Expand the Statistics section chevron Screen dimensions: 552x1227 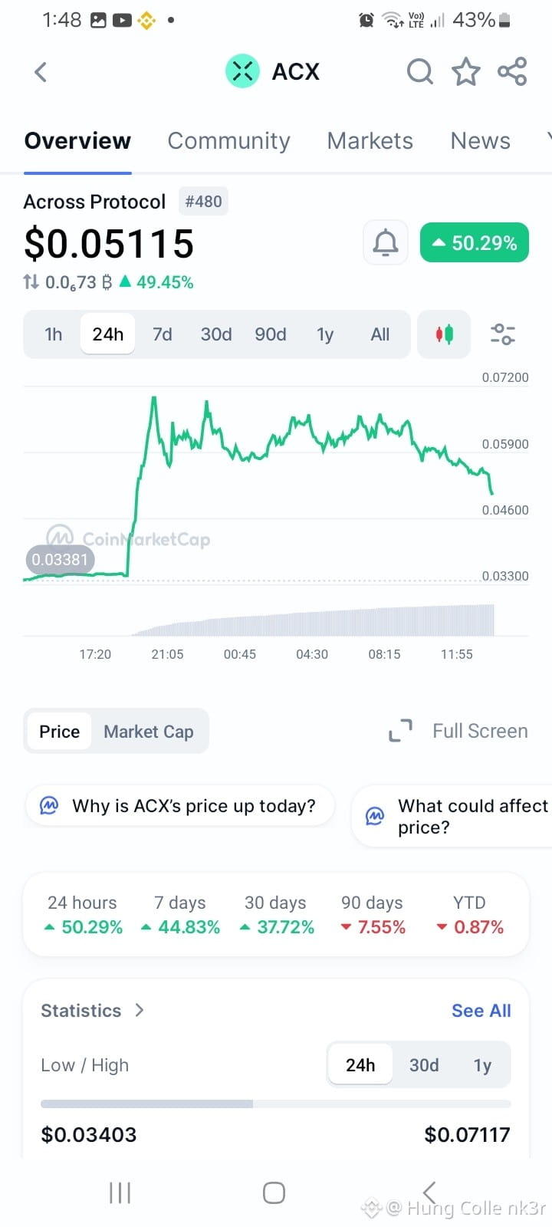pos(139,1010)
